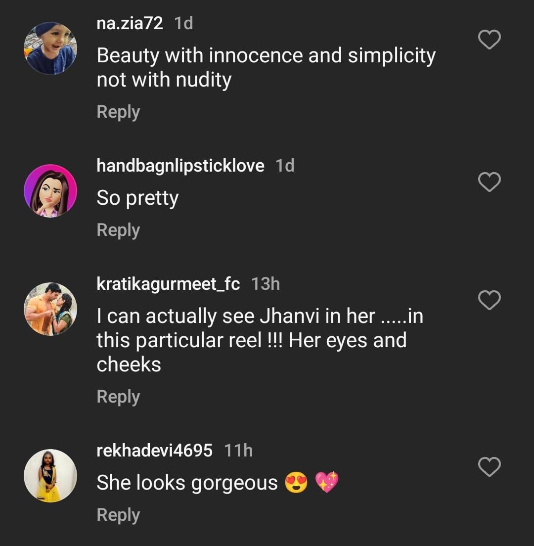Screen dimensions: 534x546
Task: Tap the username rekhadevi4695
Action: (x=154, y=451)
